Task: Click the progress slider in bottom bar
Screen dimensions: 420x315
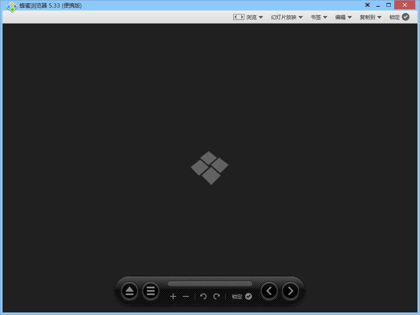Action: (x=210, y=284)
